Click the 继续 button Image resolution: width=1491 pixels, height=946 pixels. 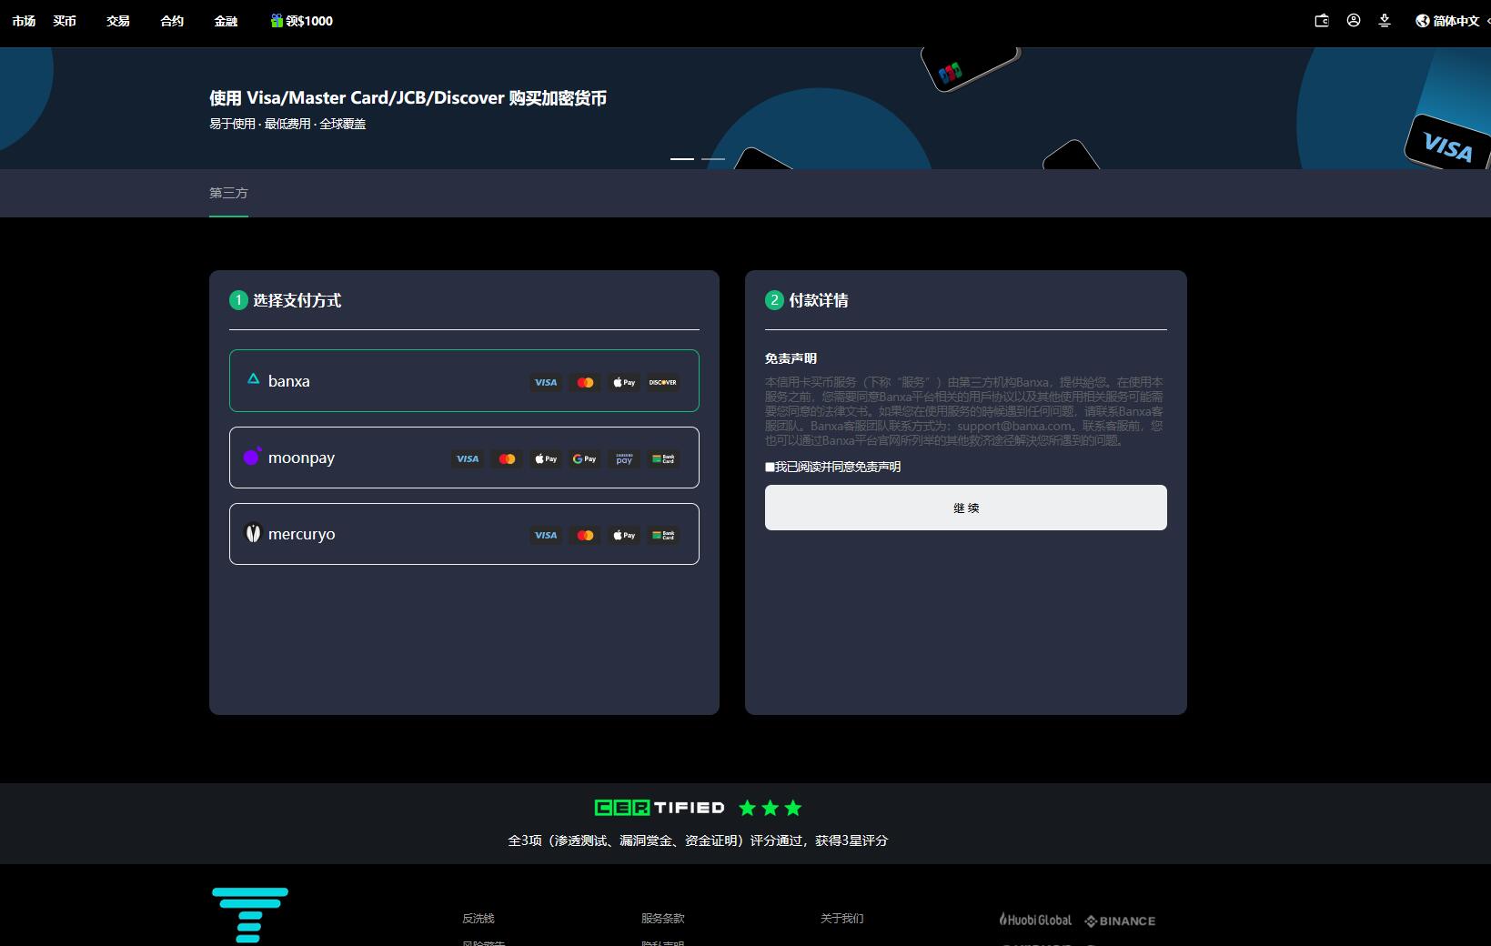(966, 508)
